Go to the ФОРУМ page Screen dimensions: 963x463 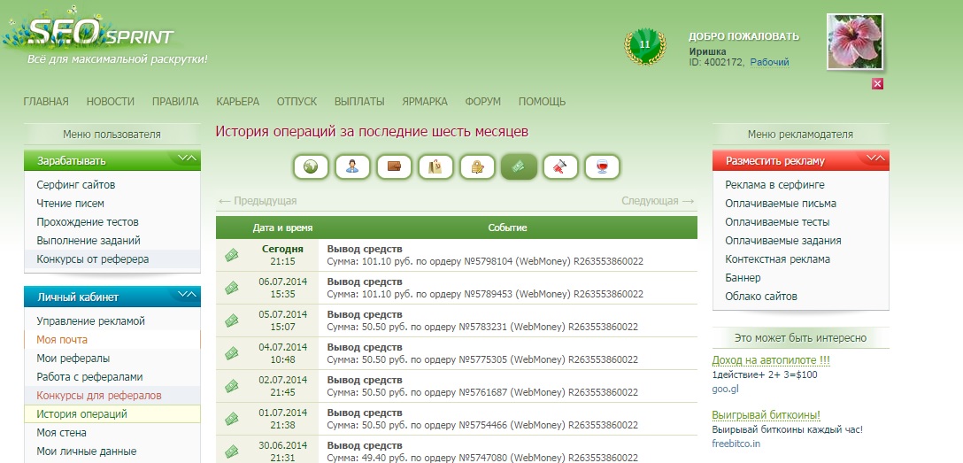(482, 102)
